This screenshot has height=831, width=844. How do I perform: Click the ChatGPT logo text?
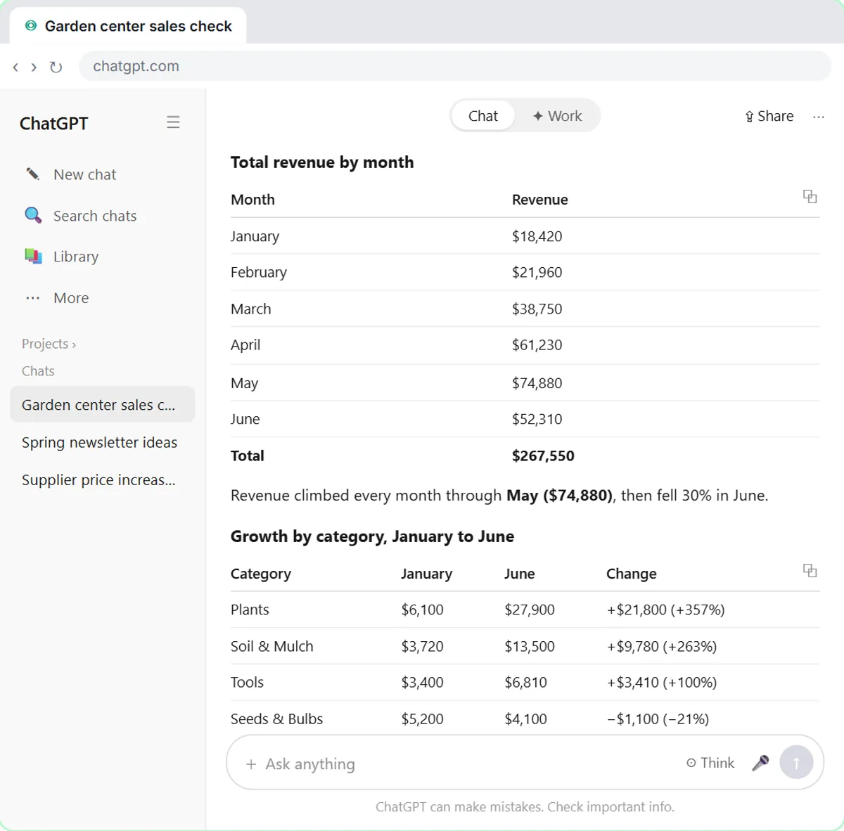(54, 124)
